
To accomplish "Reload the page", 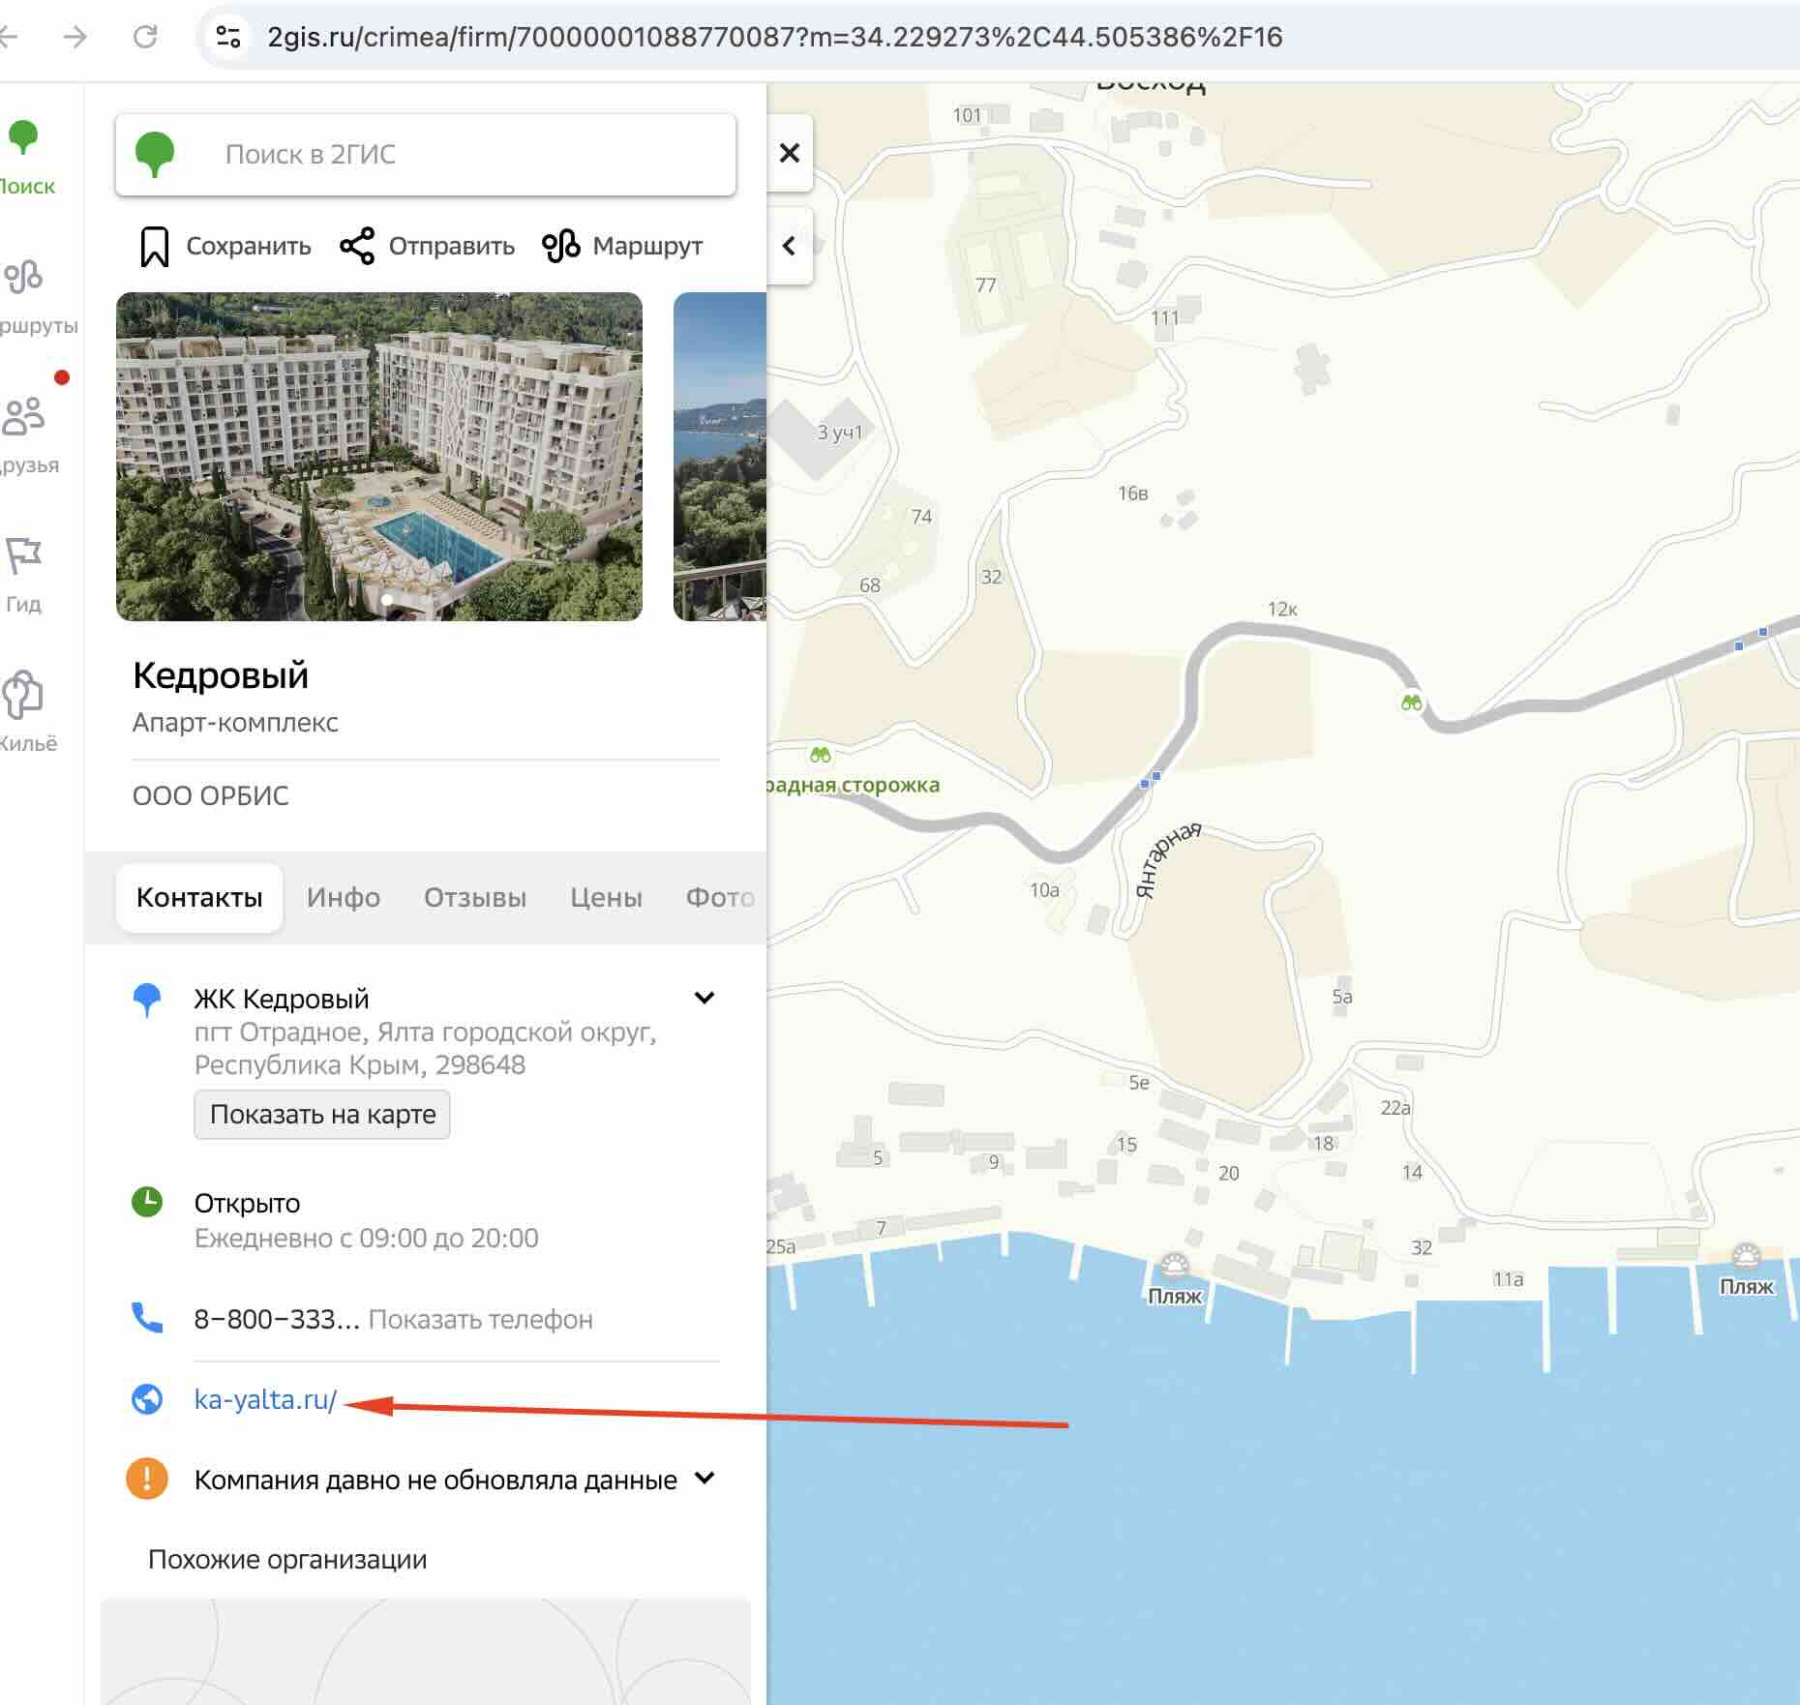I will (145, 37).
